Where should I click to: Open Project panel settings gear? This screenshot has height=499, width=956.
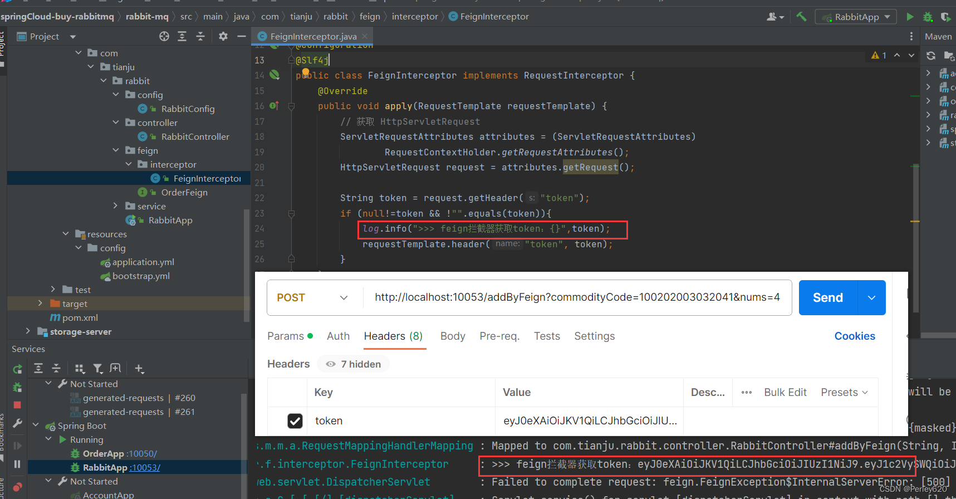(x=223, y=36)
